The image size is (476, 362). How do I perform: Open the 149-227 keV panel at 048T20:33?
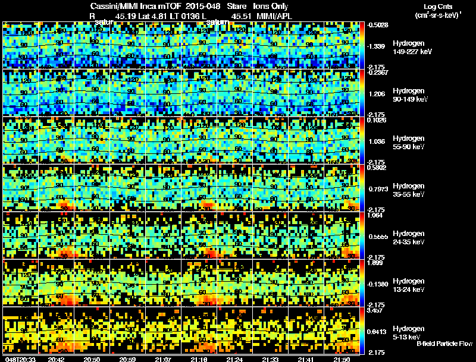[x=21, y=45]
